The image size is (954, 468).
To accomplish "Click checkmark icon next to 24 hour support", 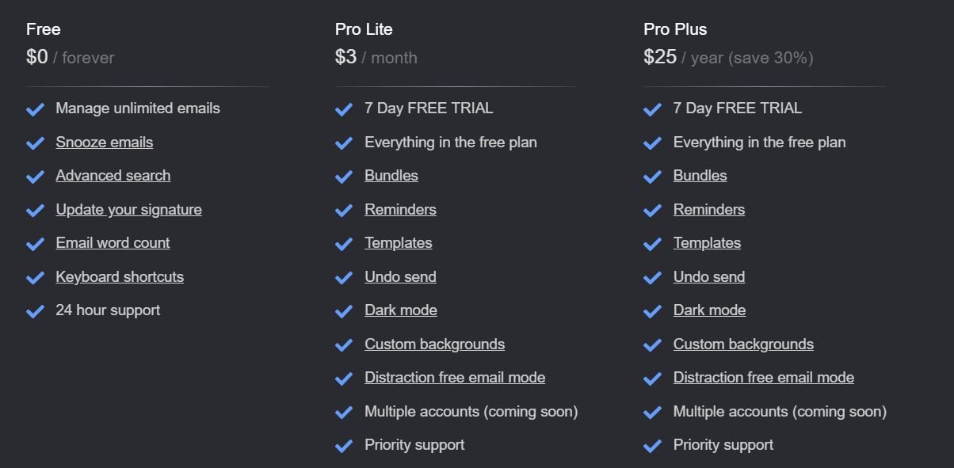I will pyautogui.click(x=35, y=311).
